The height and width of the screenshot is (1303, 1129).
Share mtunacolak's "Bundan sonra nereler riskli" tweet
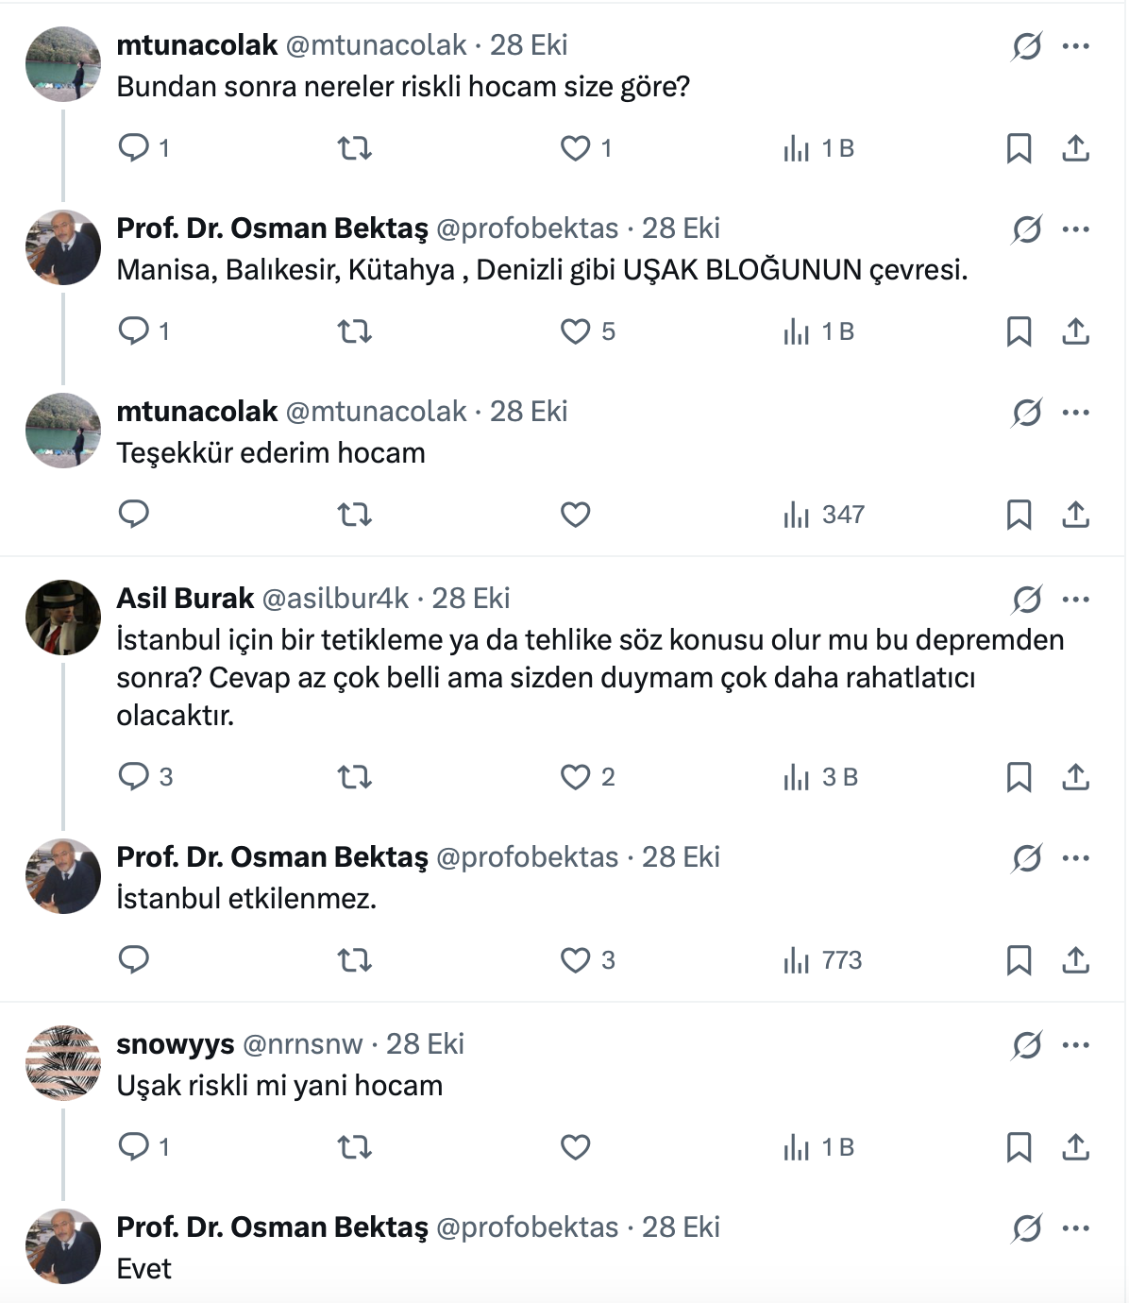pyautogui.click(x=1075, y=148)
